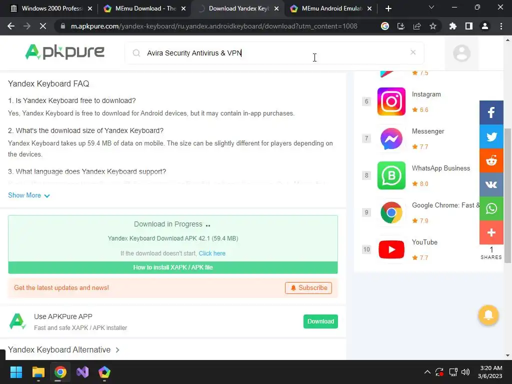Open the Instagram app icon

(x=391, y=101)
